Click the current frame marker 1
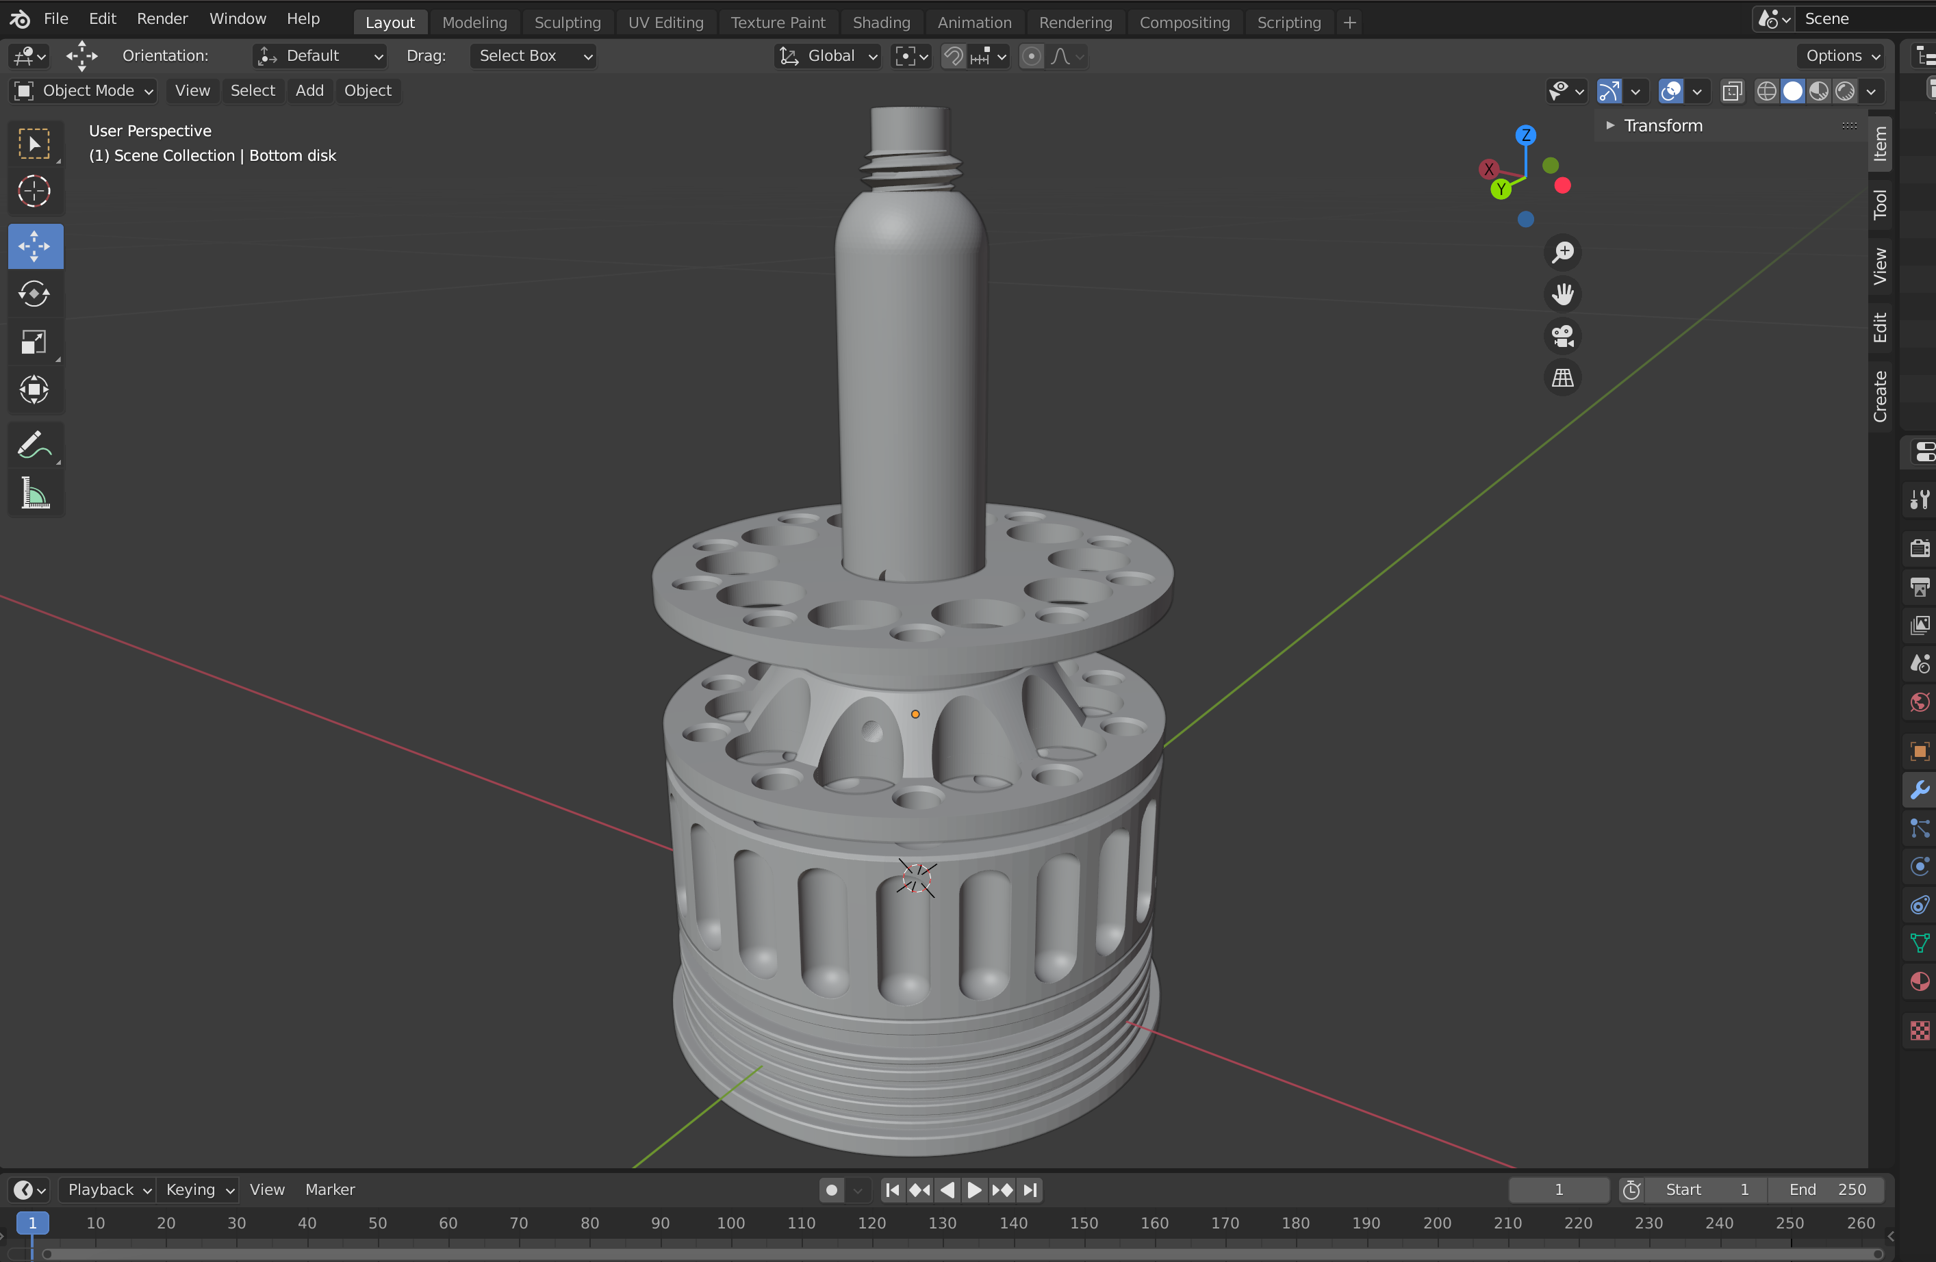 [33, 1223]
